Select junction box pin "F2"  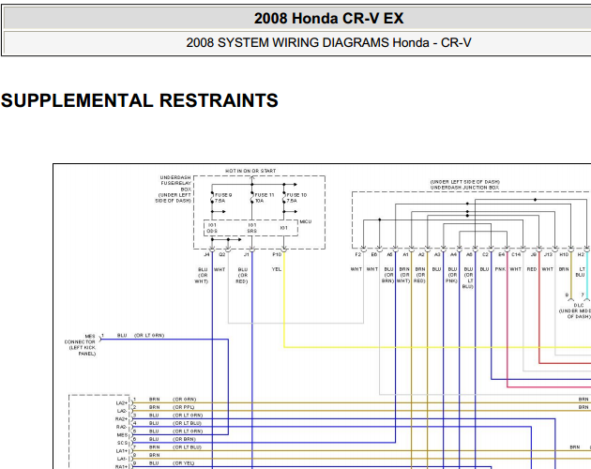[x=358, y=255]
